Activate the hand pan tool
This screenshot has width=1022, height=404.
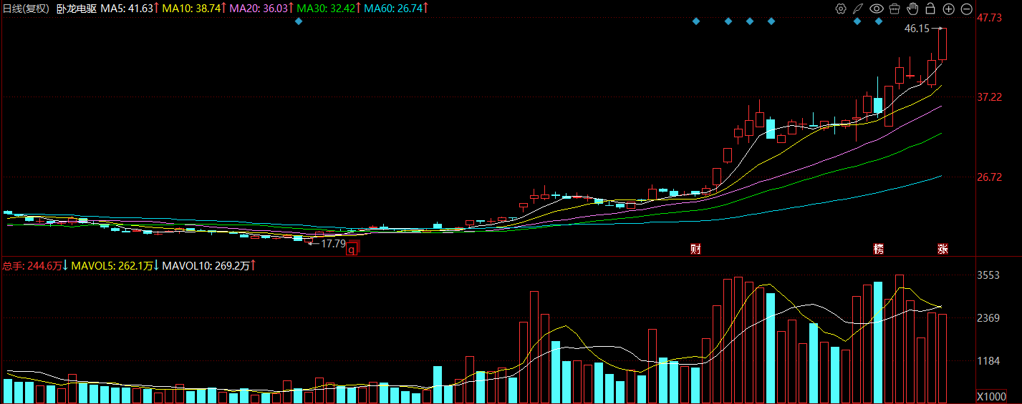pos(912,9)
